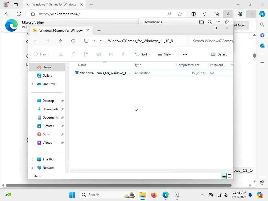
Task: Switch to large thumbnails view in status bar
Action: 230,176
